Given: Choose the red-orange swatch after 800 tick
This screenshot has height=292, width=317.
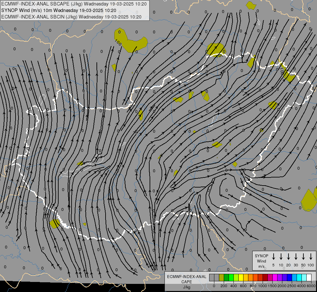Looking at the screenshot, I should click(x=255, y=277).
